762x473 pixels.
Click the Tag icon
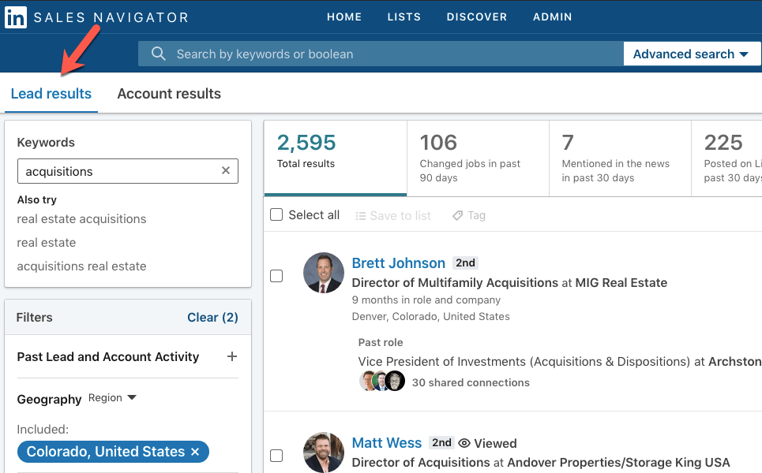point(457,215)
